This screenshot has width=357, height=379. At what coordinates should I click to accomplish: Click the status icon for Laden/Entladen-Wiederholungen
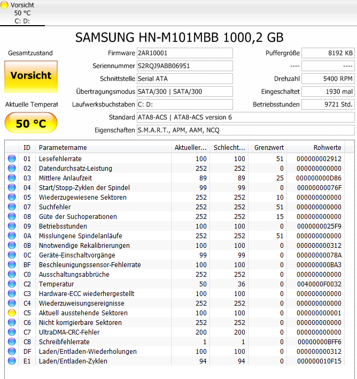click(x=12, y=351)
